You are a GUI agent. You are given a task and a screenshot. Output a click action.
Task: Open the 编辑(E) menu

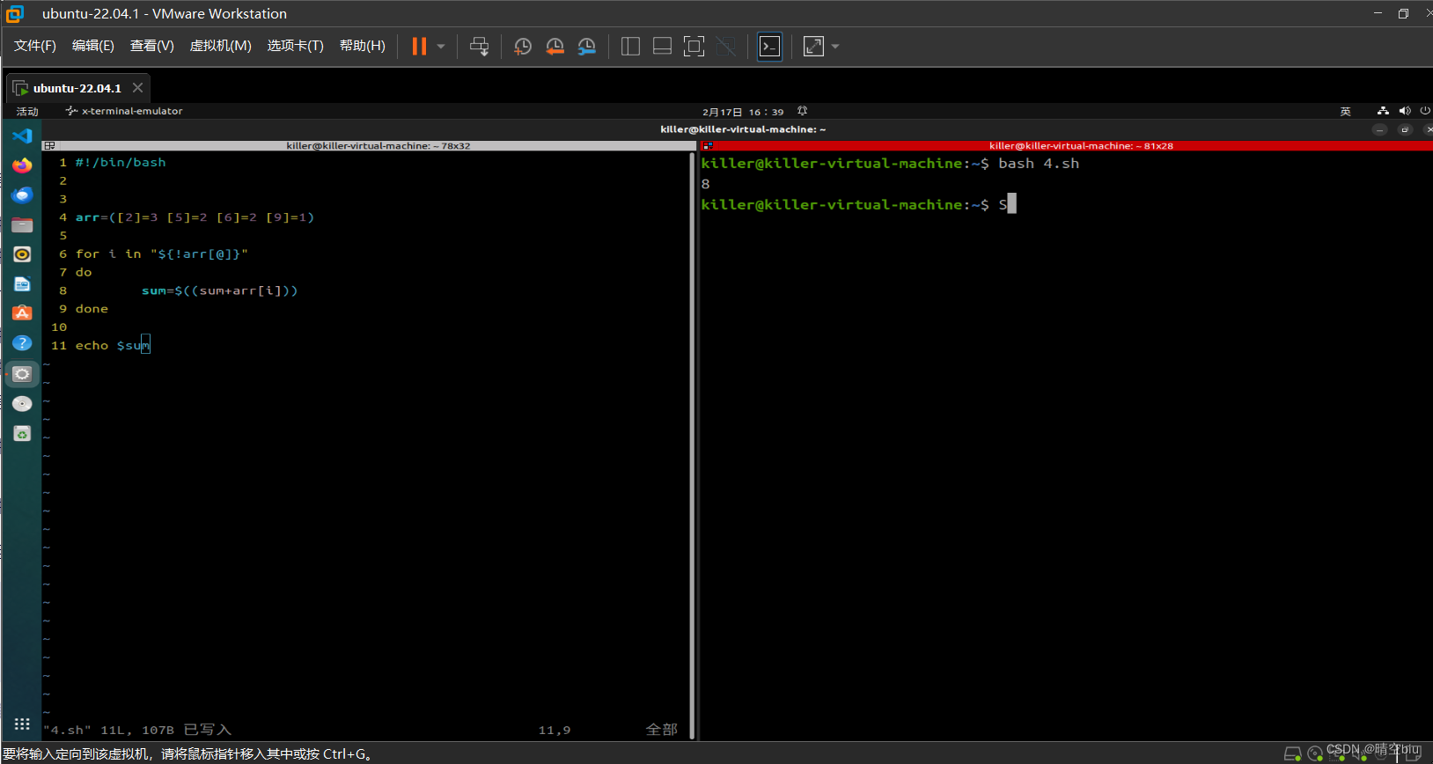click(x=92, y=46)
